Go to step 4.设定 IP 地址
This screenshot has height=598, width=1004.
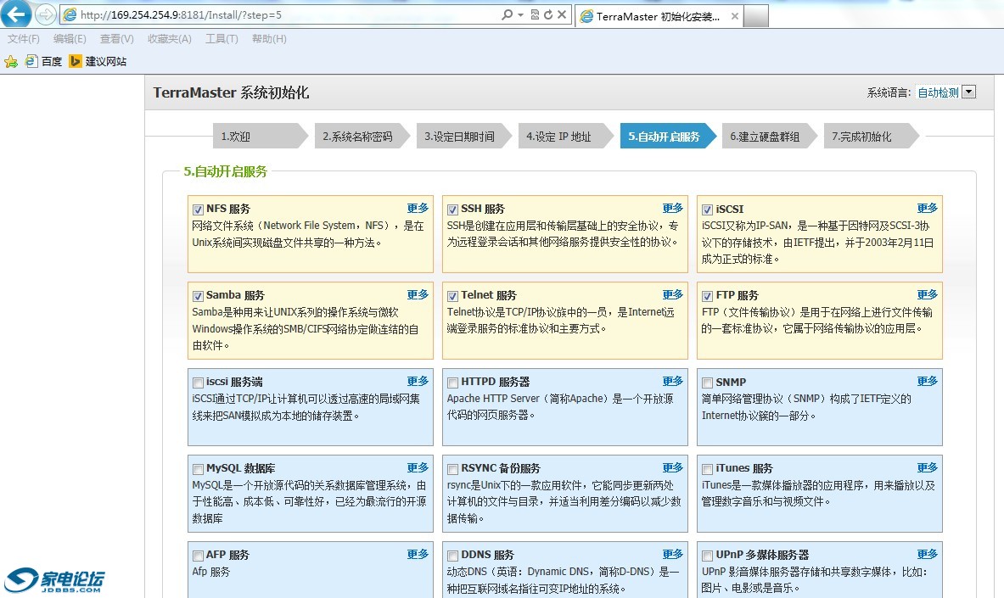point(565,137)
